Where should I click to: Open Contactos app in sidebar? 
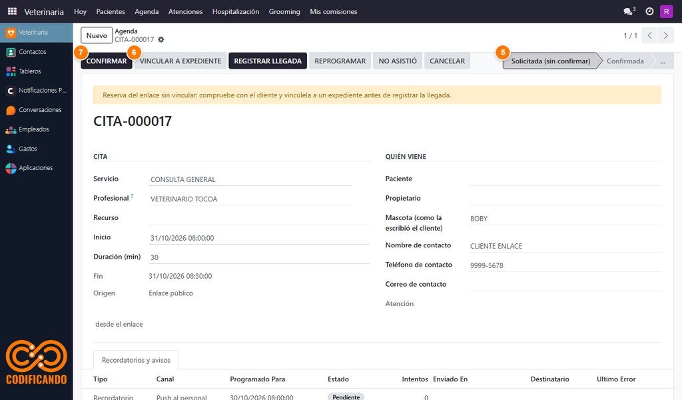pos(37,52)
